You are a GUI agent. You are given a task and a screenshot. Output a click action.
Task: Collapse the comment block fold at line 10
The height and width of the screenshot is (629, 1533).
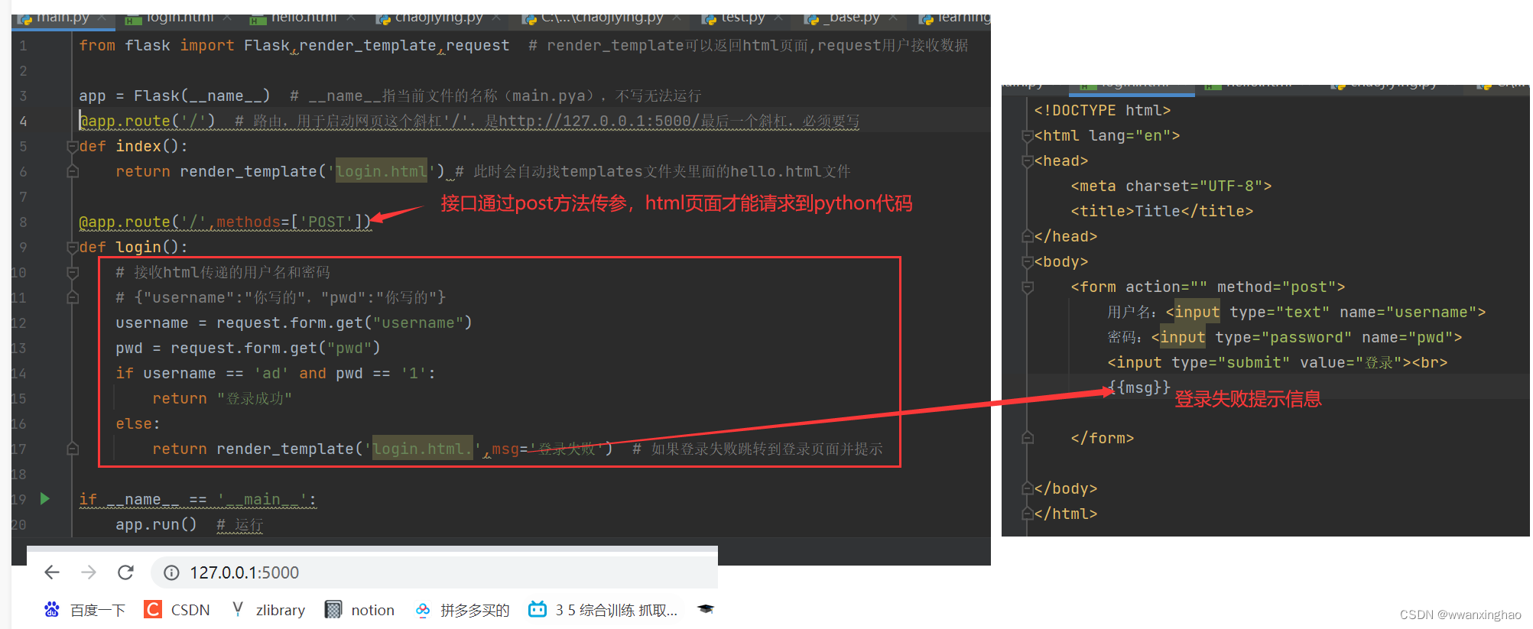pos(72,272)
